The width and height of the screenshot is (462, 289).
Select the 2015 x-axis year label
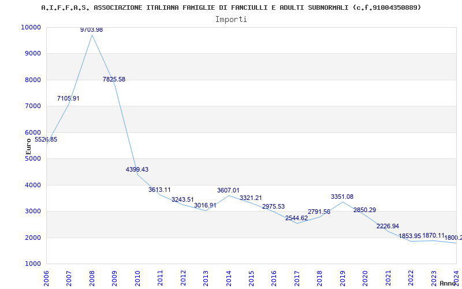251,278
